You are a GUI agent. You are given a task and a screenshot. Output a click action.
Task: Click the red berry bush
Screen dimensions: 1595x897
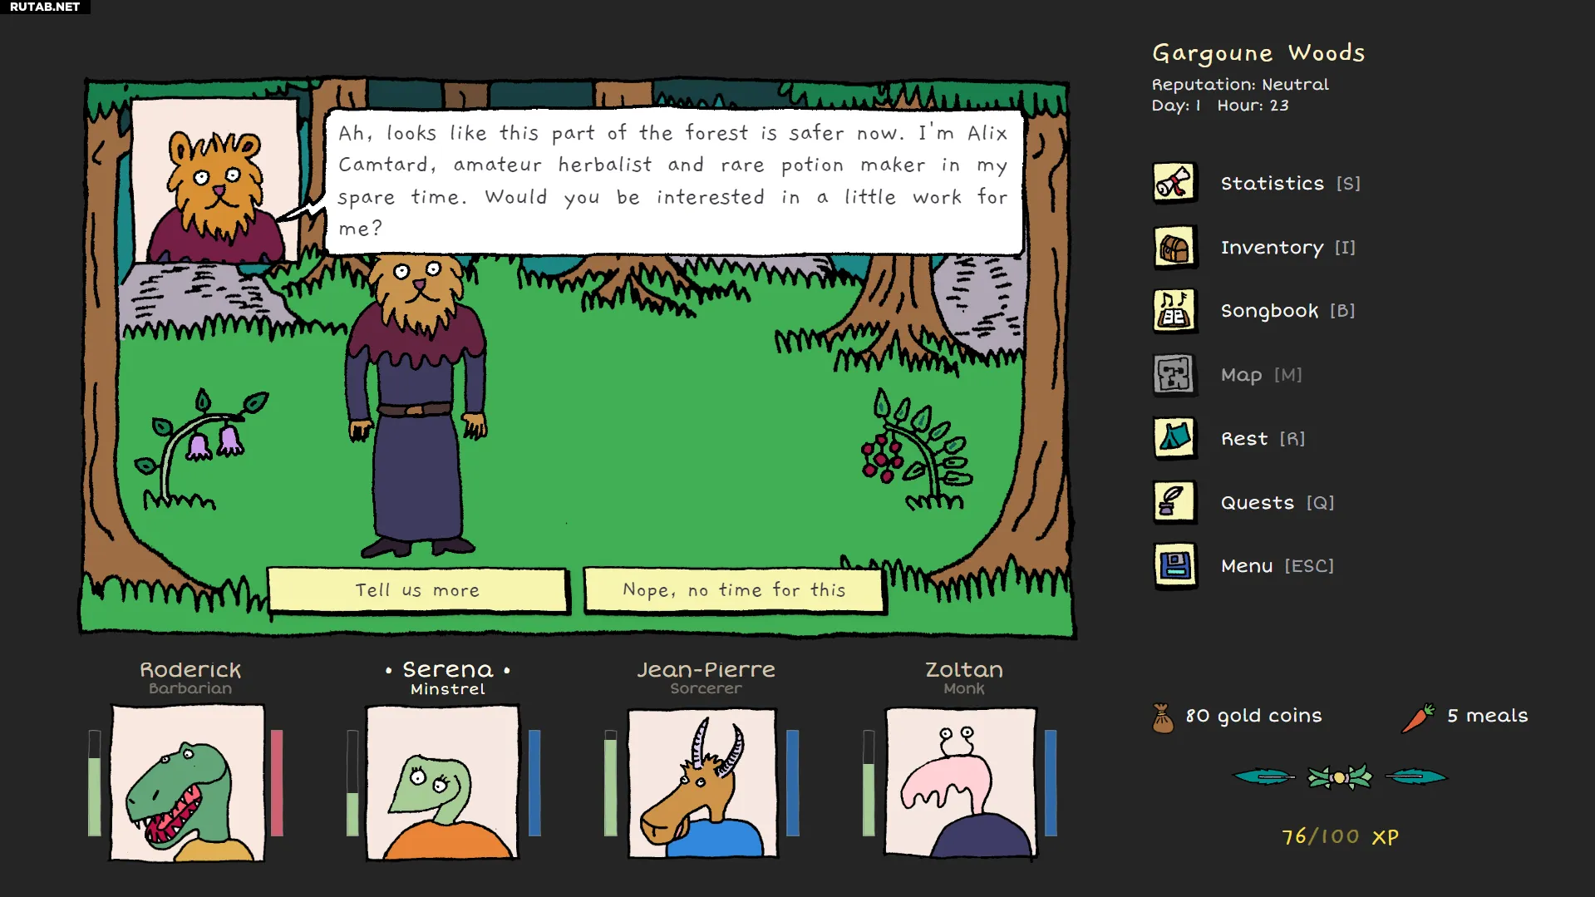click(916, 449)
